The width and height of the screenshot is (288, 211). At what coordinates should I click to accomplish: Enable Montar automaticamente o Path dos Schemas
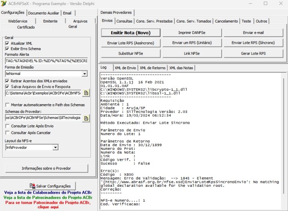point(7,105)
